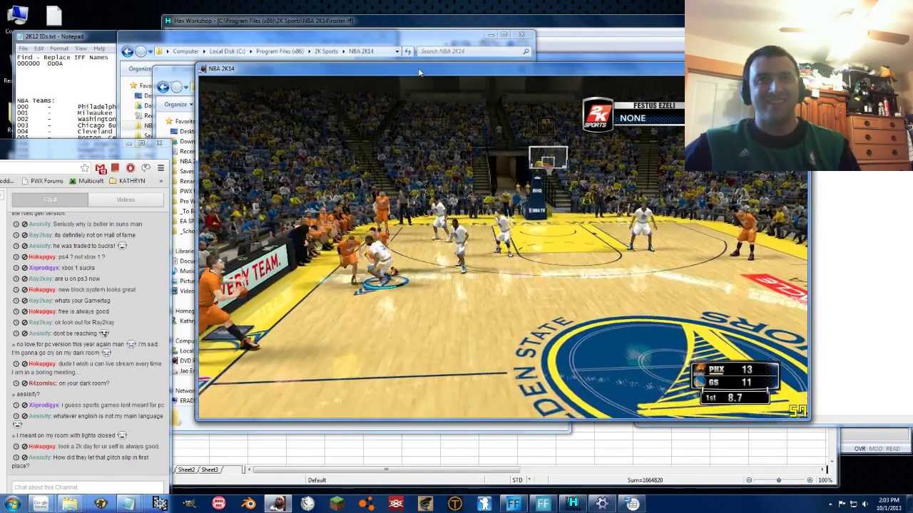The image size is (913, 513).
Task: Open the PWX Forums bookmark
Action: click(x=41, y=181)
